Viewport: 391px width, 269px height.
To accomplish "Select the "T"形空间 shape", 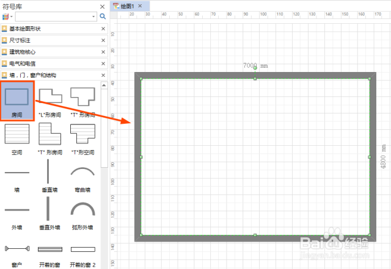I will (83, 139).
